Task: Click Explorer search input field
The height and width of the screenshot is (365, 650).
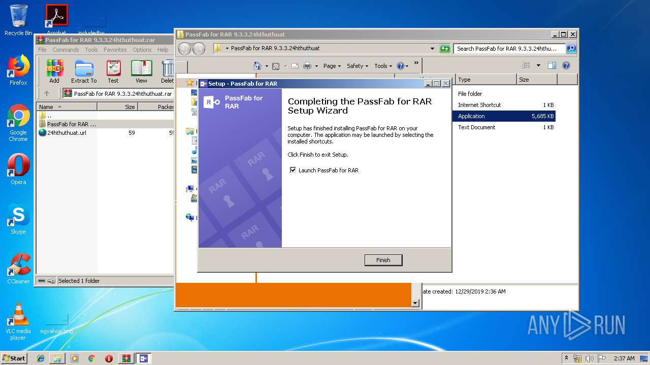Action: point(509,49)
